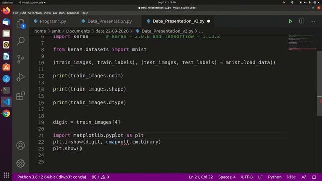Open Thunderbird mail from the dock
This screenshot has height=181, width=322.
[6, 22]
